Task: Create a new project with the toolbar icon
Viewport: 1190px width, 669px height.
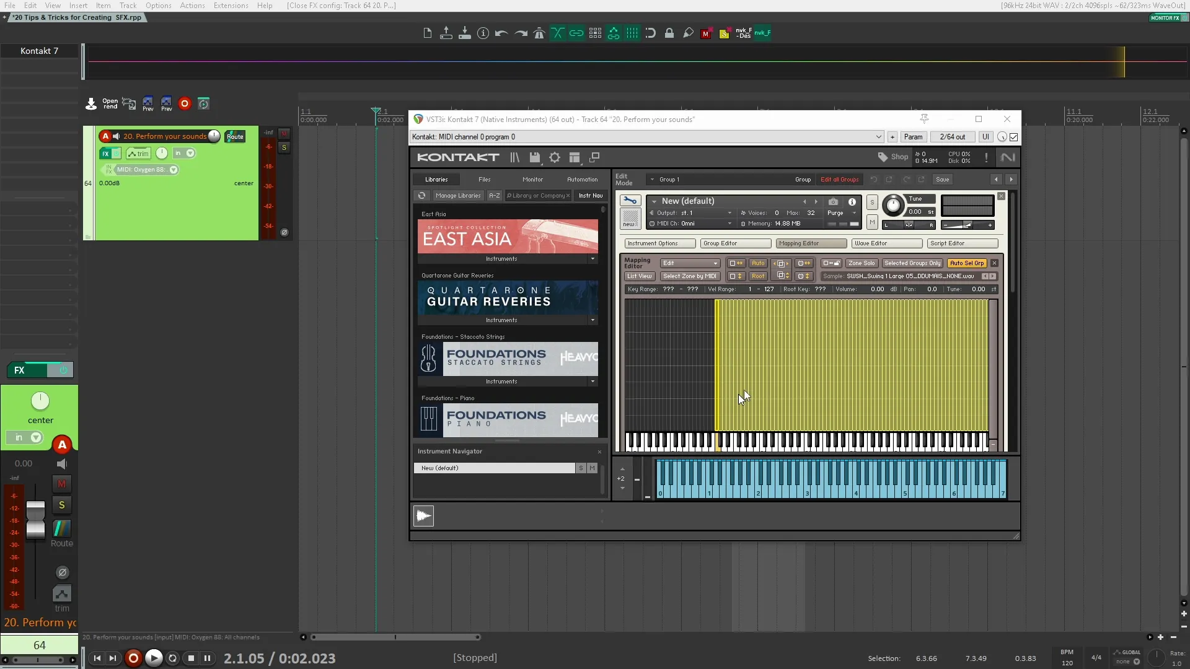Action: tap(427, 33)
